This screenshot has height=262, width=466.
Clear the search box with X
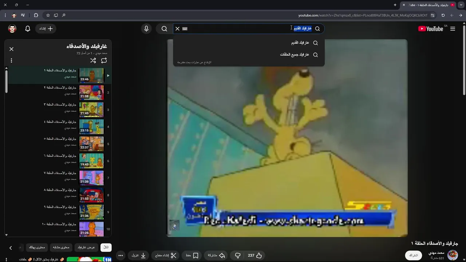[177, 29]
